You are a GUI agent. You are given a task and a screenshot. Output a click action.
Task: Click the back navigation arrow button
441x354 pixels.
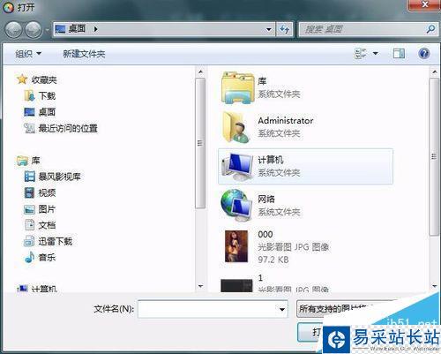tap(13, 30)
